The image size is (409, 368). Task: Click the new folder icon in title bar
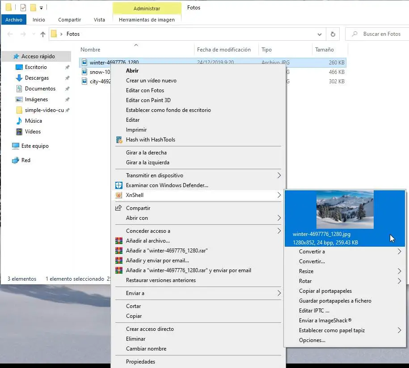(x=33, y=8)
